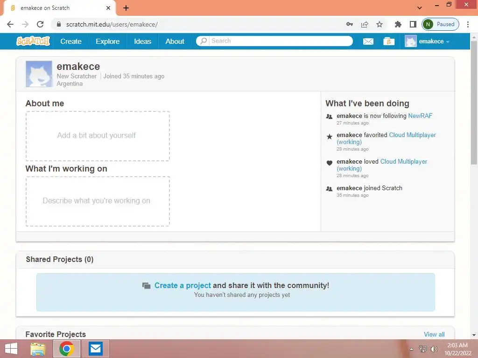The image size is (478, 358).
Task: Click the Paused profile button
Action: [440, 24]
